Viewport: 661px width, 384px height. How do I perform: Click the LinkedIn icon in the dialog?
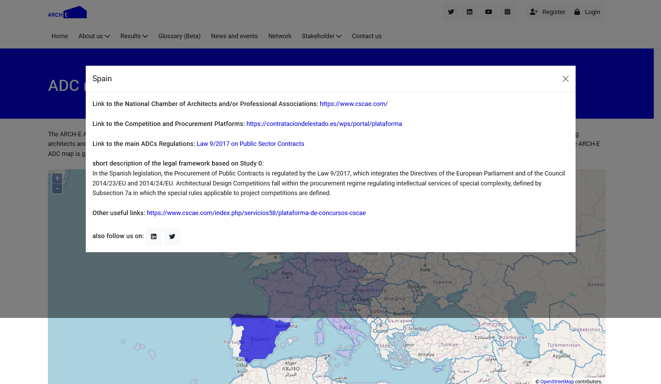point(154,236)
